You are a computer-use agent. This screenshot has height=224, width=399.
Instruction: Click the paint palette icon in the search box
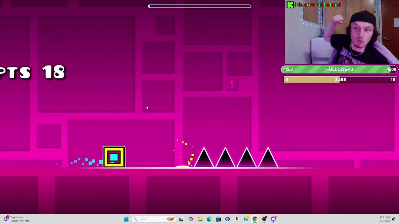click(170, 219)
